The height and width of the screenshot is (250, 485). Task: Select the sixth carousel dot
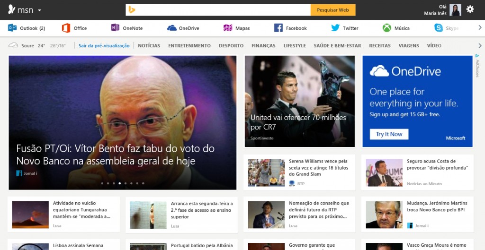click(x=131, y=183)
